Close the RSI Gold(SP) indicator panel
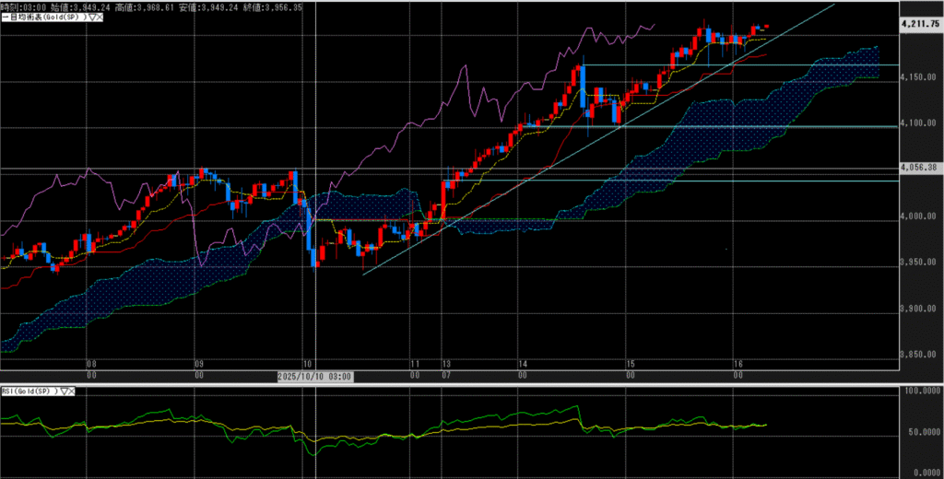Image resolution: width=944 pixels, height=479 pixels. pos(72,391)
